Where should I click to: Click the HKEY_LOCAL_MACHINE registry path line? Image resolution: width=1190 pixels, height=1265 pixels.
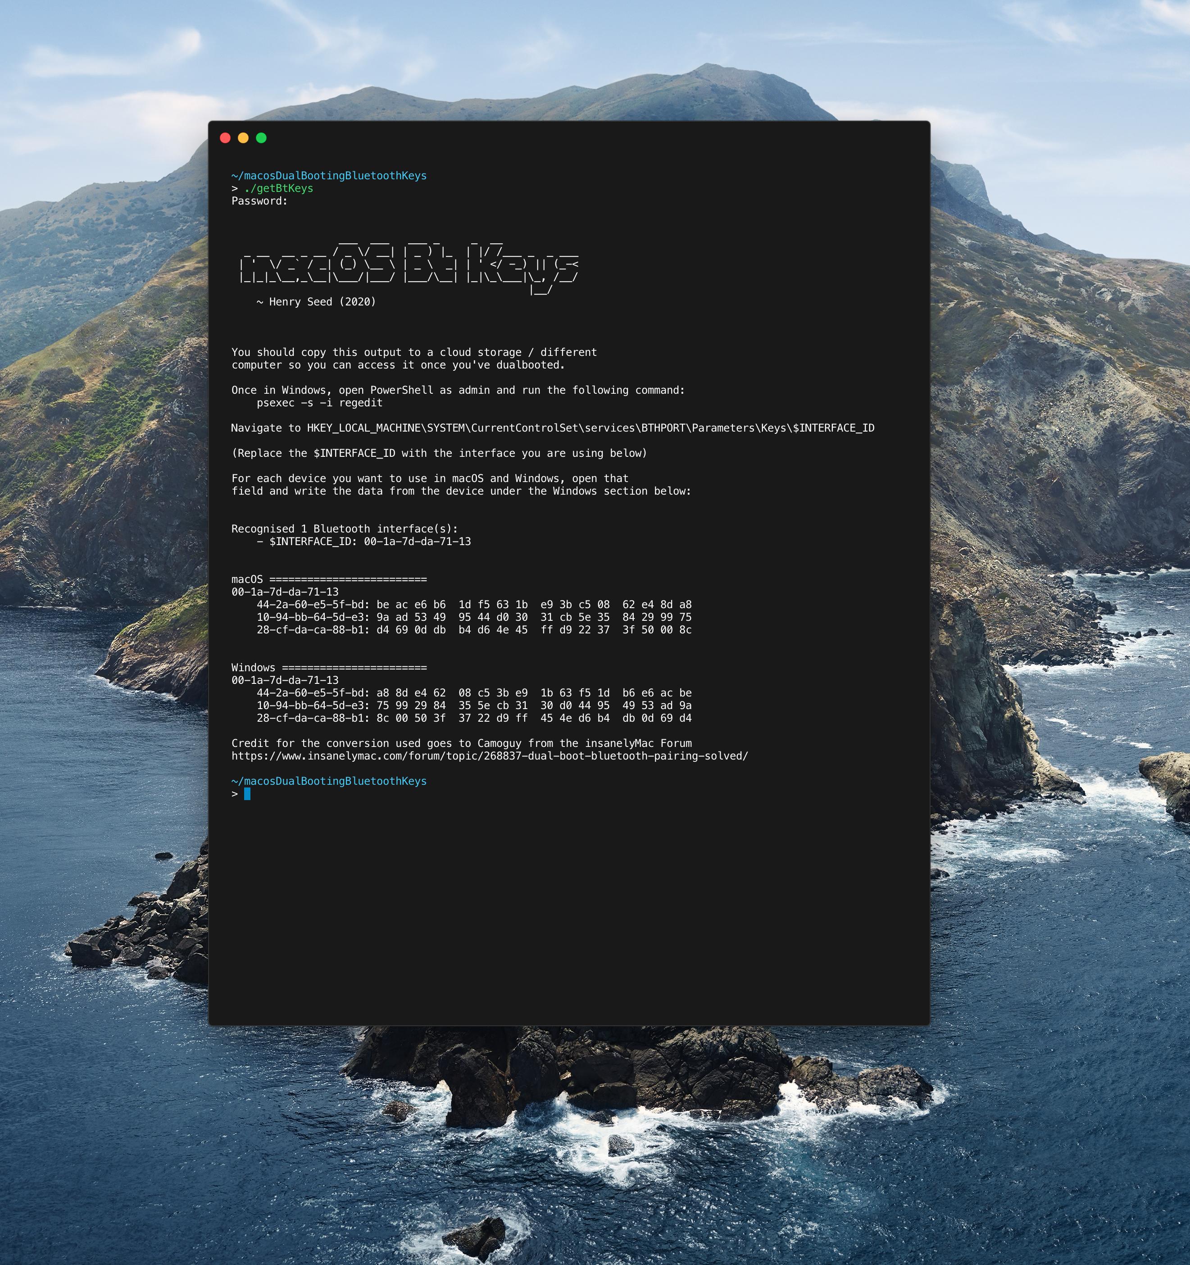pos(552,428)
